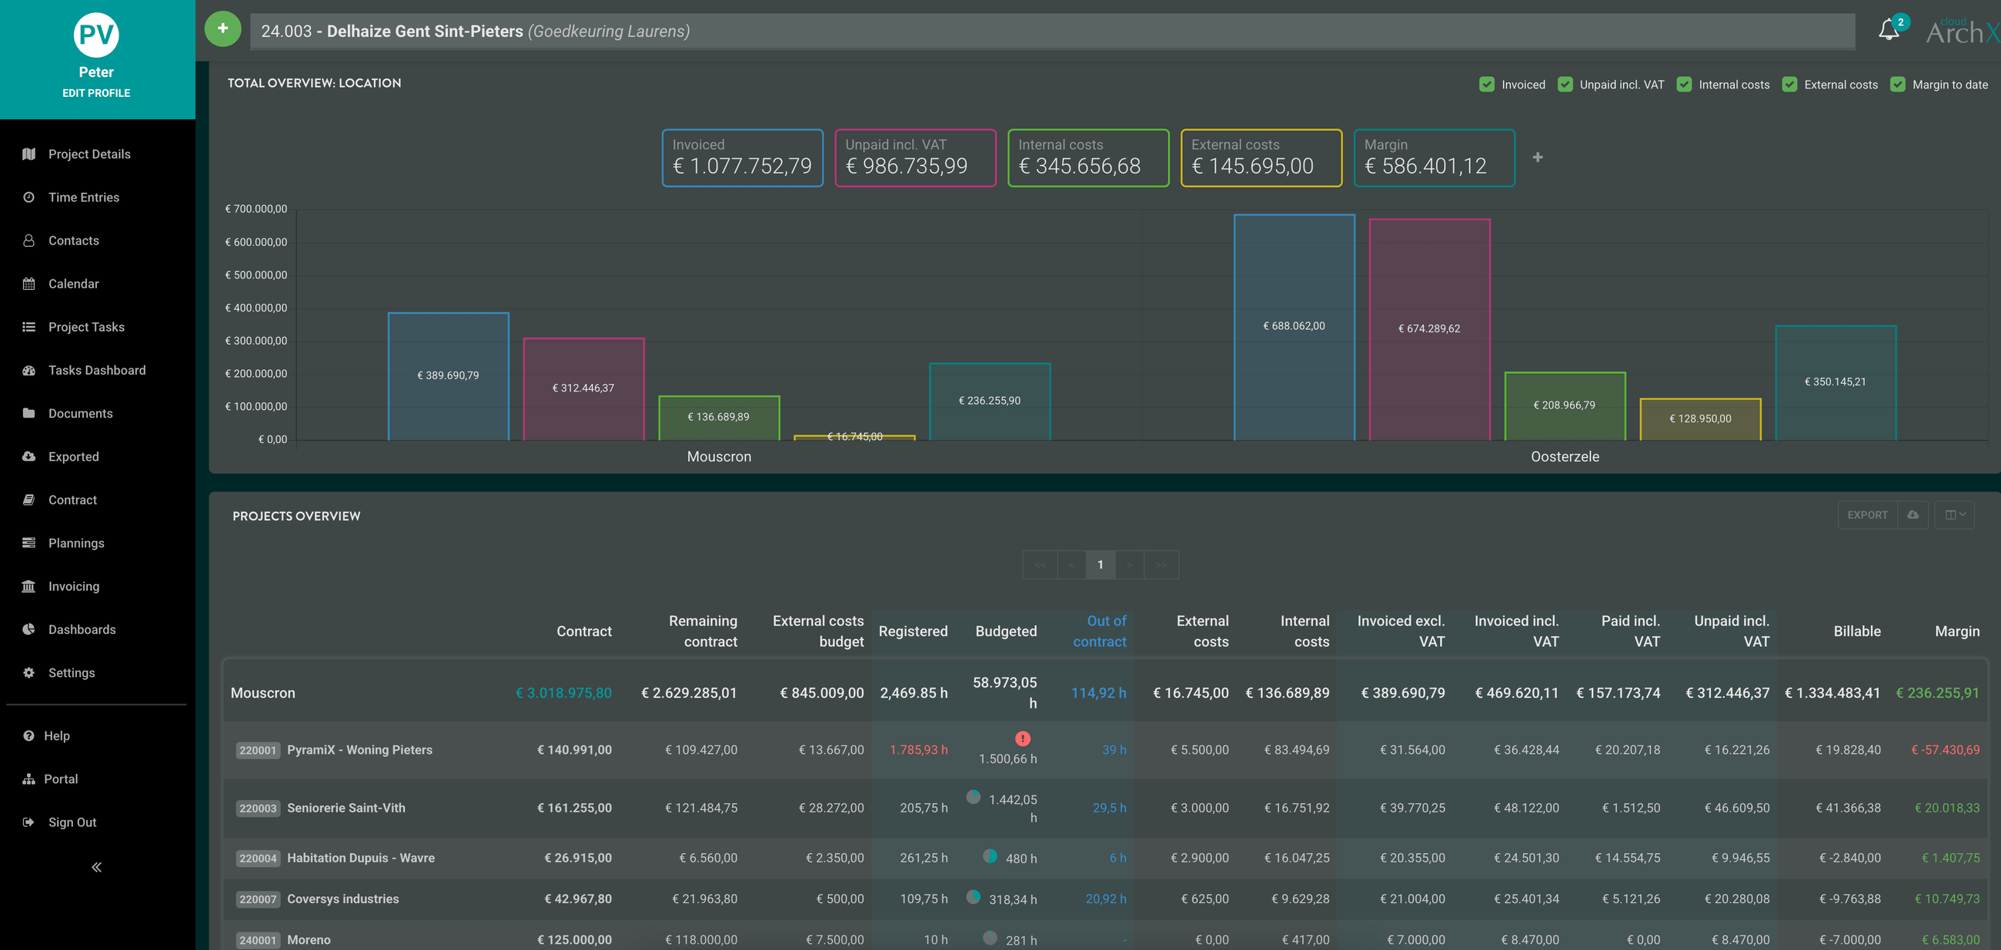Click the Tasks Dashboard palette icon

tap(28, 370)
